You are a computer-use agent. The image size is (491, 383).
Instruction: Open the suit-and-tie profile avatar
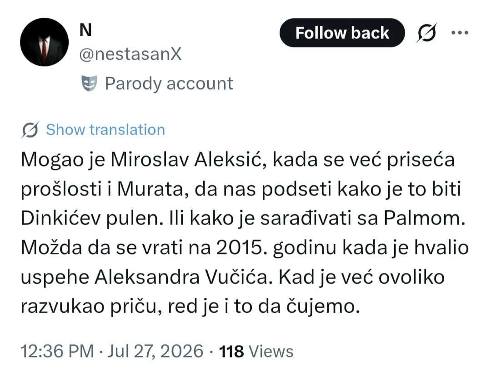pyautogui.click(x=44, y=42)
